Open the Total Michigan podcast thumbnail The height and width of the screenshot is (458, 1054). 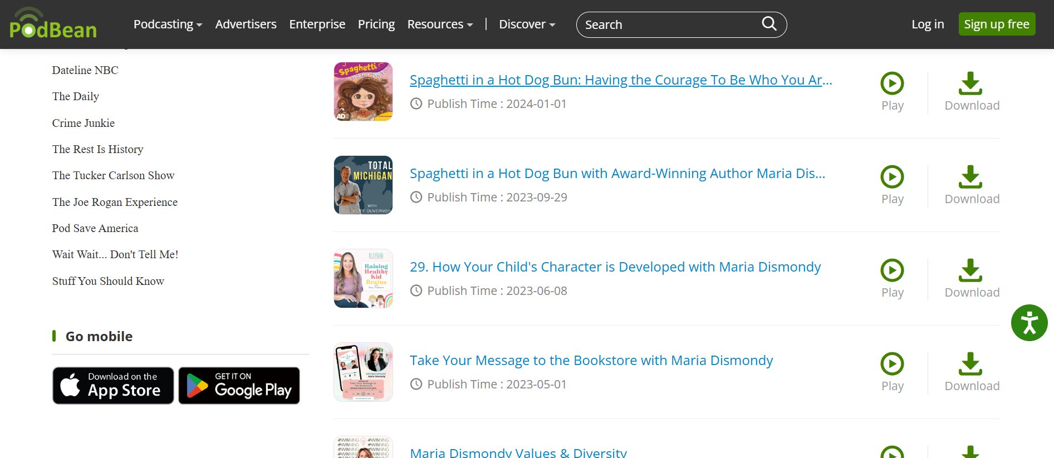[363, 185]
